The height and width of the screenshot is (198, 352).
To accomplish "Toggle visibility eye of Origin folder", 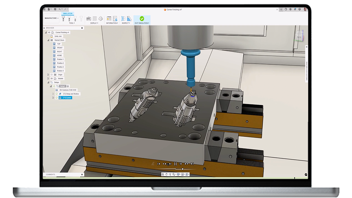I will pos(52,75).
